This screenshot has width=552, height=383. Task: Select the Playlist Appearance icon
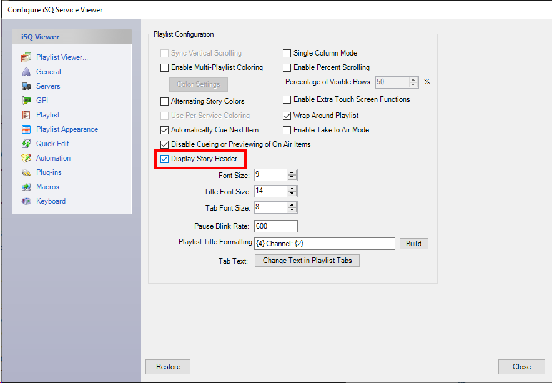[26, 129]
